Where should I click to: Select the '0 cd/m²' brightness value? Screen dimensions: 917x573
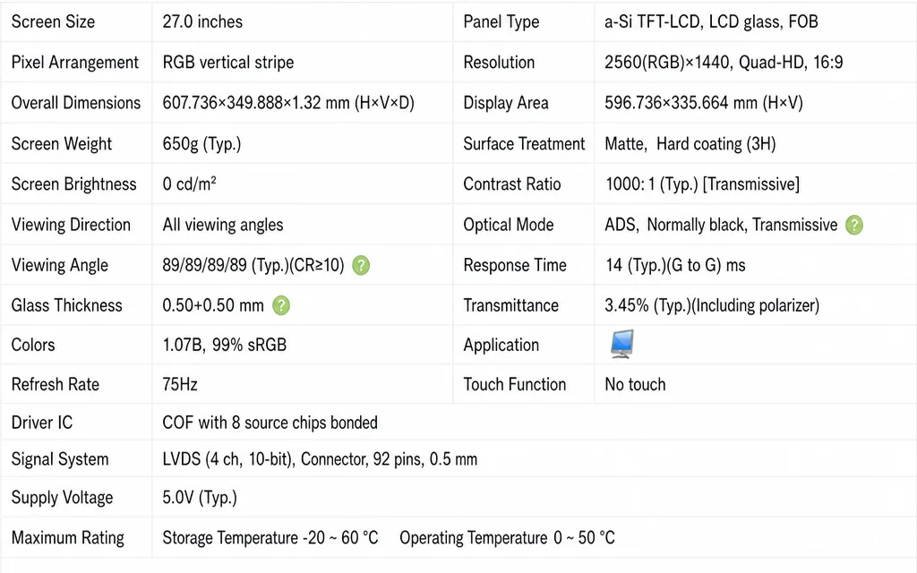click(x=190, y=184)
